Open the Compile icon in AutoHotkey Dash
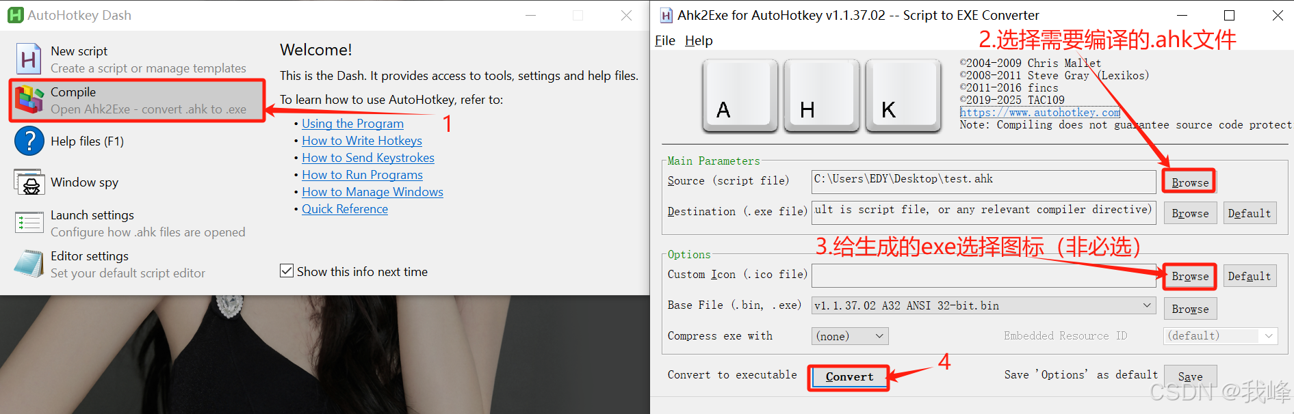The image size is (1294, 414). pyautogui.click(x=29, y=100)
